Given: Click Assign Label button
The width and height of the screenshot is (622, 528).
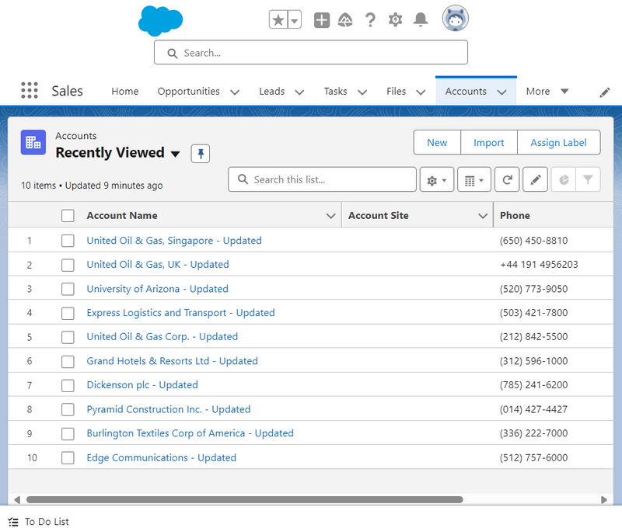Looking at the screenshot, I should click(x=558, y=143).
